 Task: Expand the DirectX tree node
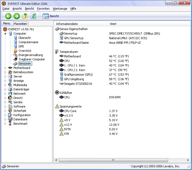[5, 98]
